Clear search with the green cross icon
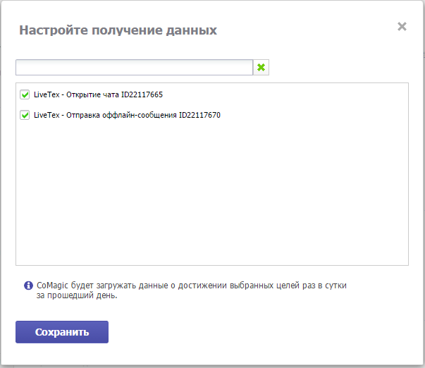 tap(261, 67)
